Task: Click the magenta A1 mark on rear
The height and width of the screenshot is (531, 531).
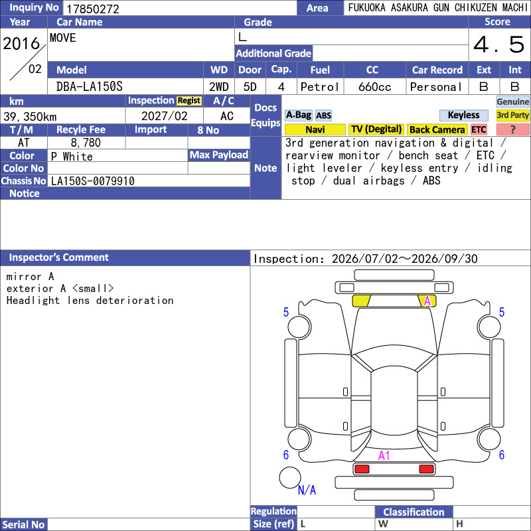Action: pyautogui.click(x=384, y=456)
